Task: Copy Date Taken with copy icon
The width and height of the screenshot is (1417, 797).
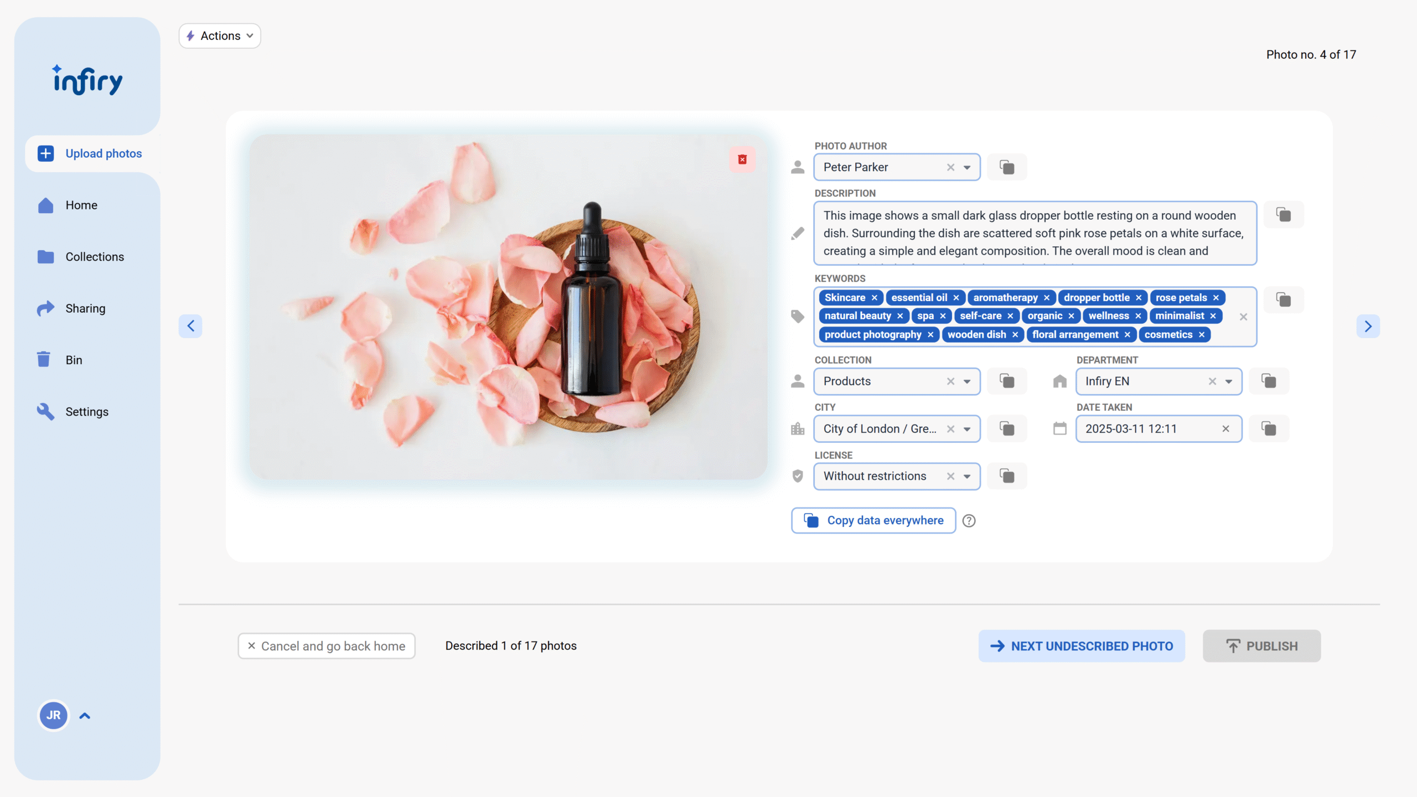Action: point(1269,429)
